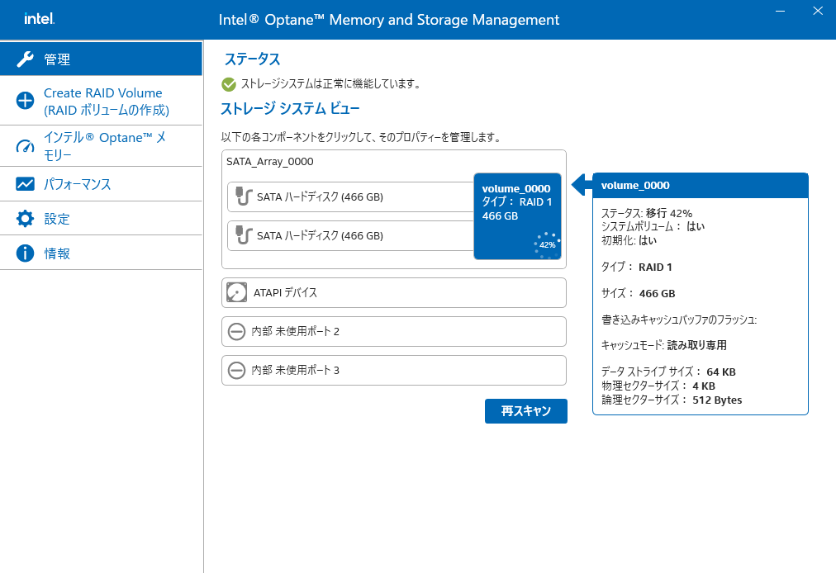Select the first SATA ハードディスク (466 GB)
Screen dimensions: 836x573
pyautogui.click(x=350, y=197)
